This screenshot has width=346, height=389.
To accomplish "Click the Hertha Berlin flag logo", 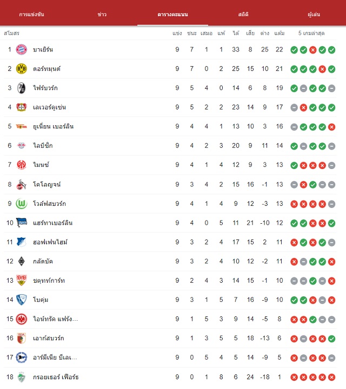I will click(22, 223).
